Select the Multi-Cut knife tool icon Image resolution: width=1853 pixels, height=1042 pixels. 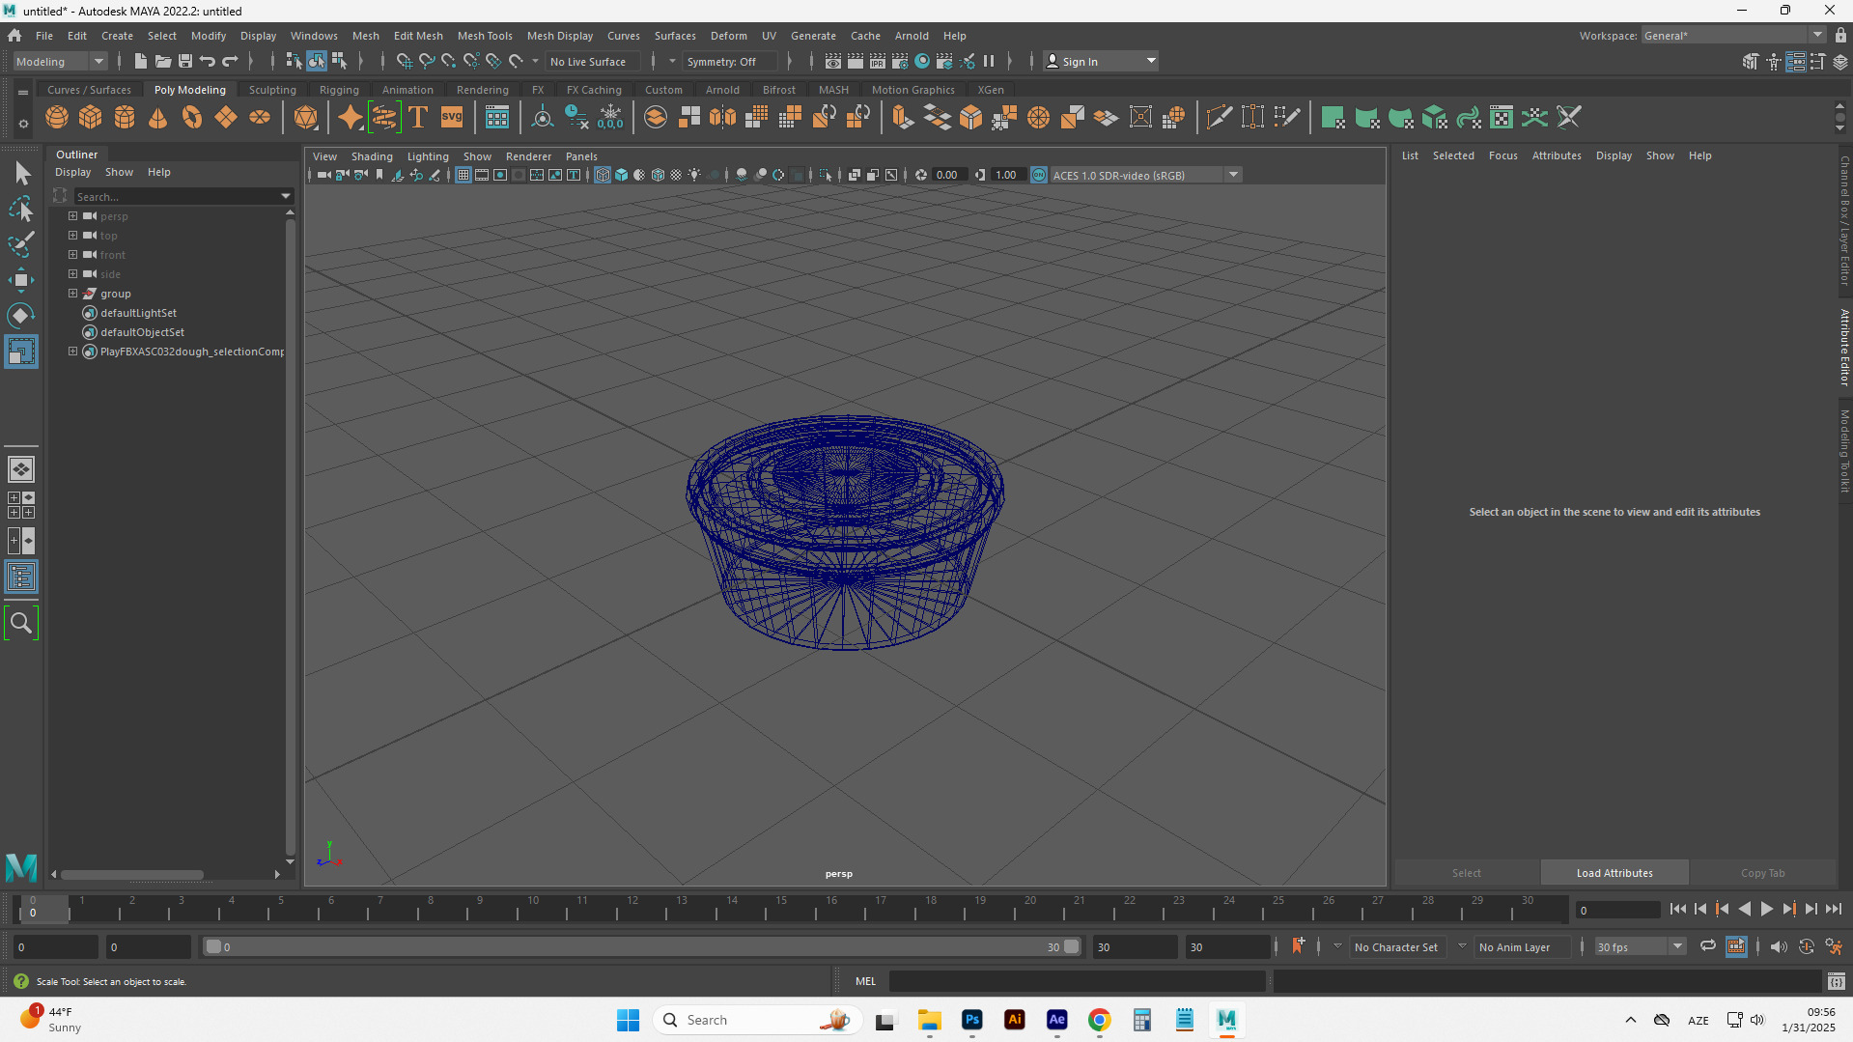coord(1219,118)
